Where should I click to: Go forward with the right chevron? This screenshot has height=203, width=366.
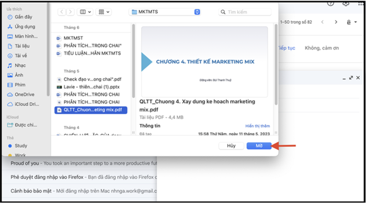pos(70,12)
